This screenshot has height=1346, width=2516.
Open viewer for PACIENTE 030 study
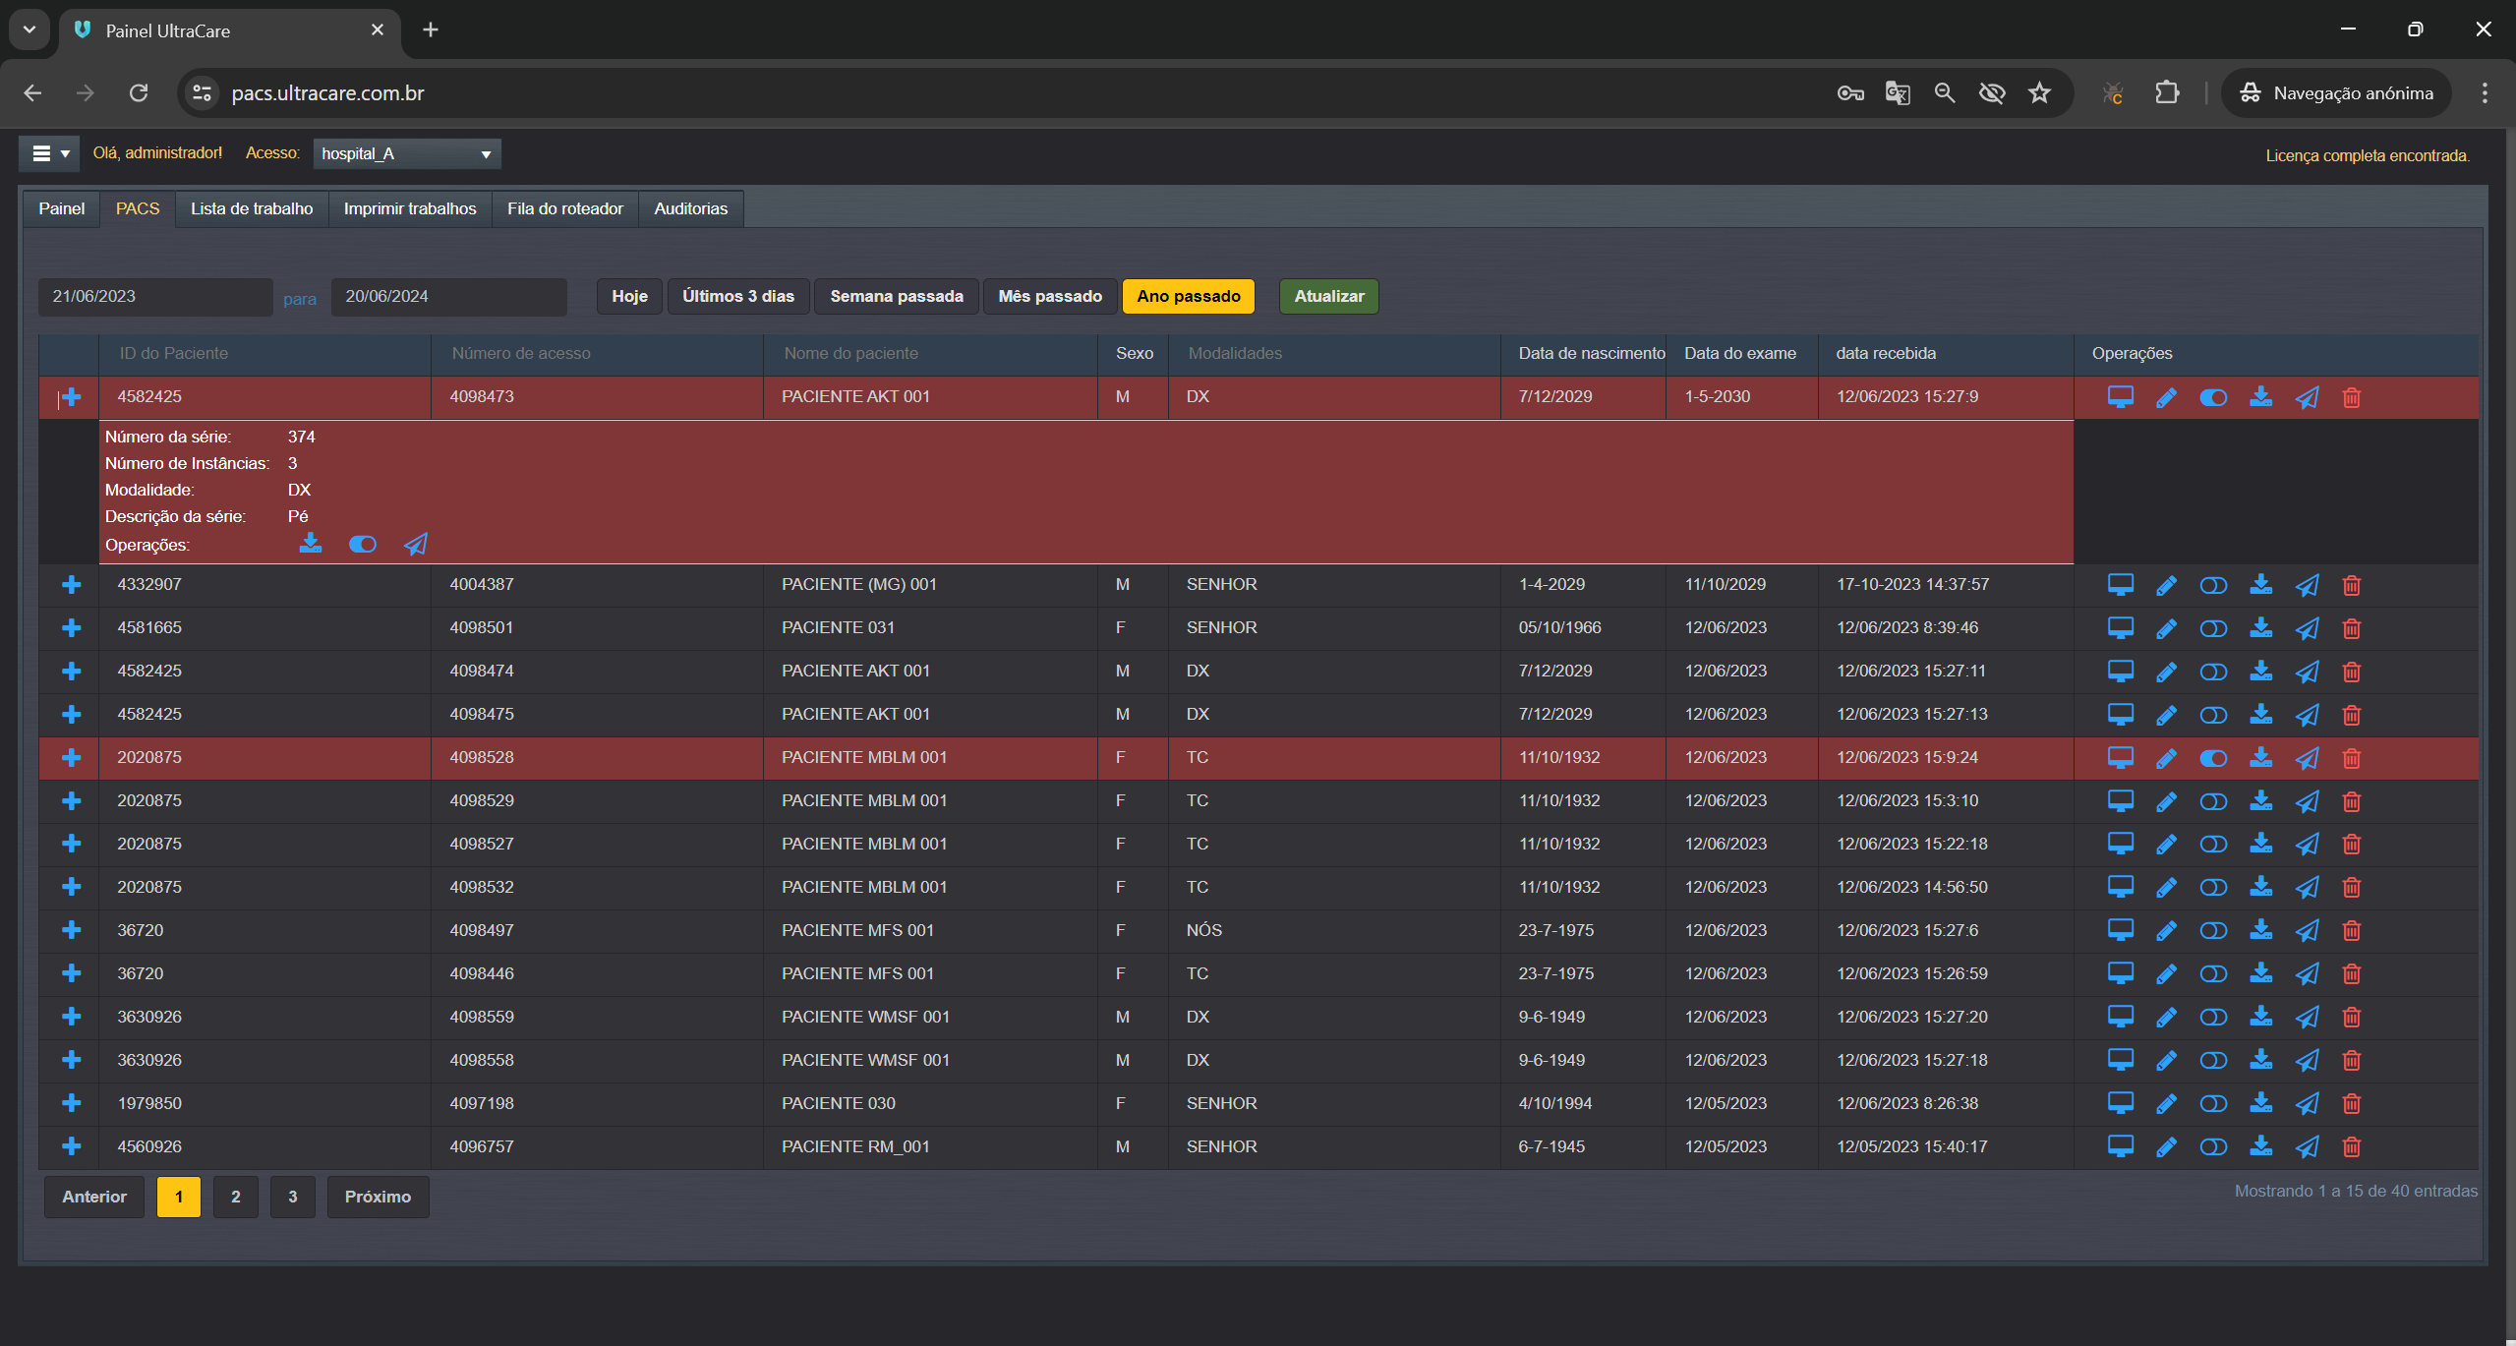2120,1103
